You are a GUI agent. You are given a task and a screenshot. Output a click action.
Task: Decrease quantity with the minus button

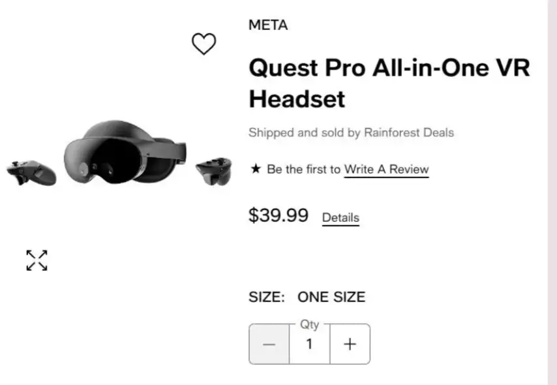click(x=269, y=344)
